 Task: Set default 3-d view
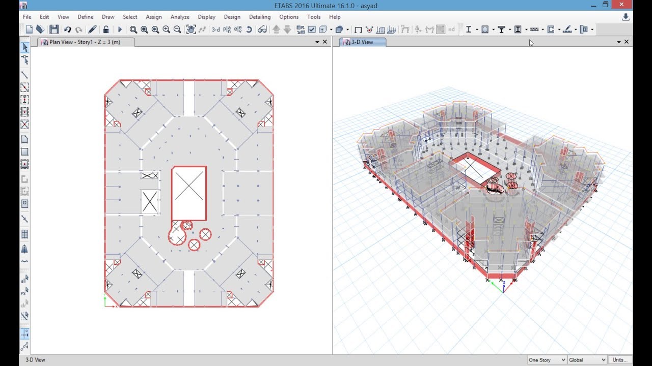(215, 29)
